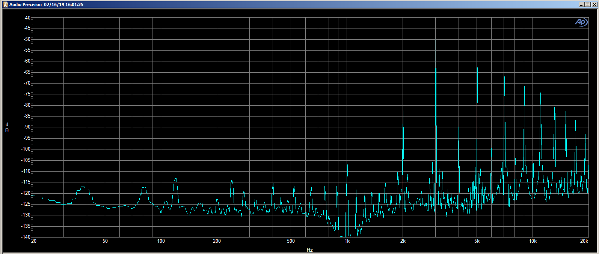Click the -105 label on dB axis
599x254 pixels.
click(26, 160)
